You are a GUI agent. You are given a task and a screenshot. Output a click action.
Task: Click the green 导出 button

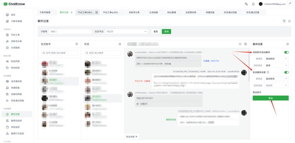click(271, 98)
